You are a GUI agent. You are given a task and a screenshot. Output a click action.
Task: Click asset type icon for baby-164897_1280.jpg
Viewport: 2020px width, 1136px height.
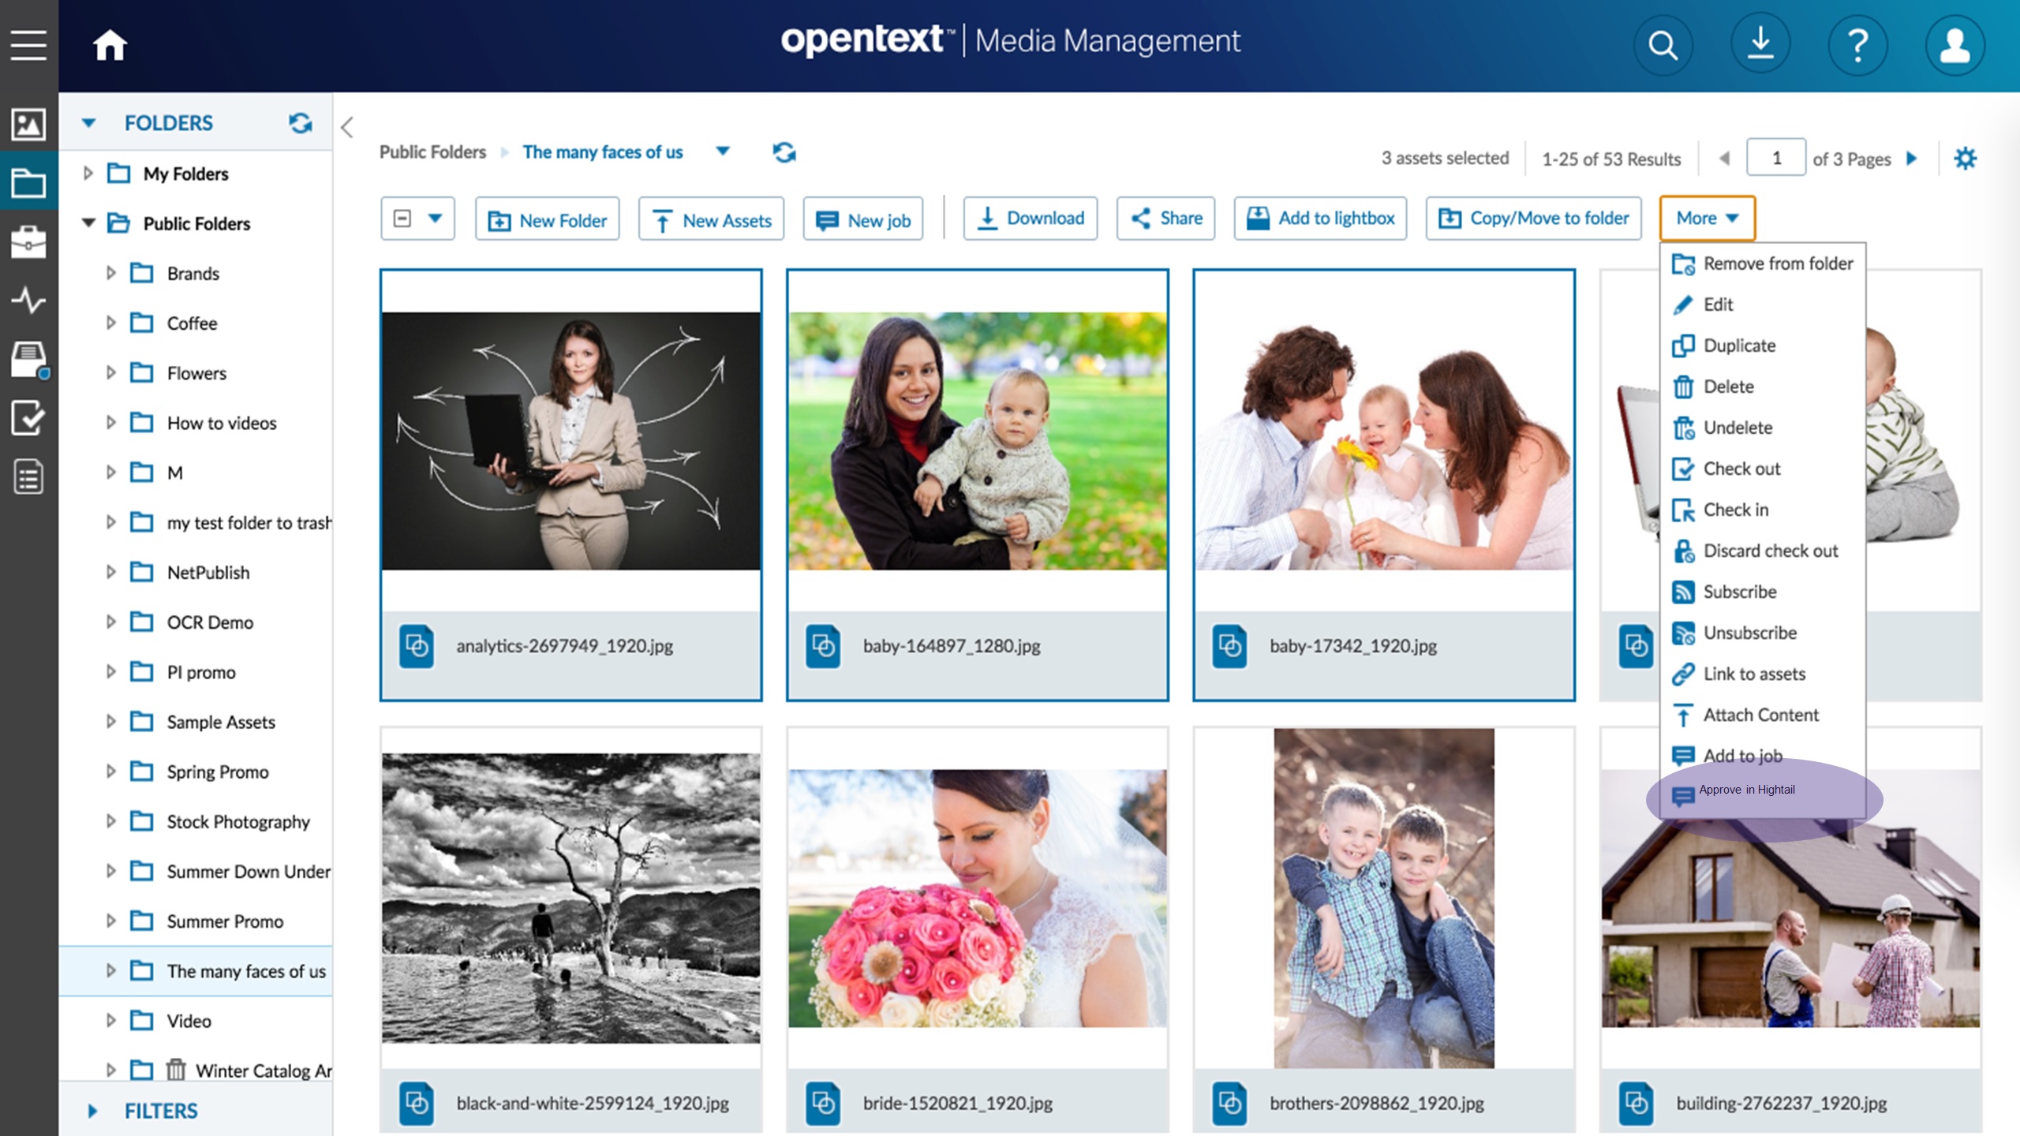tap(823, 646)
